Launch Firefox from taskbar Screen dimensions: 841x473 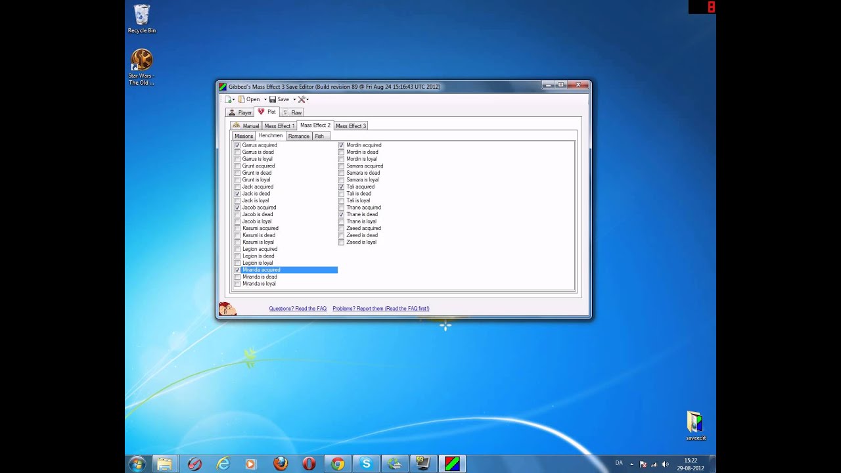281,464
